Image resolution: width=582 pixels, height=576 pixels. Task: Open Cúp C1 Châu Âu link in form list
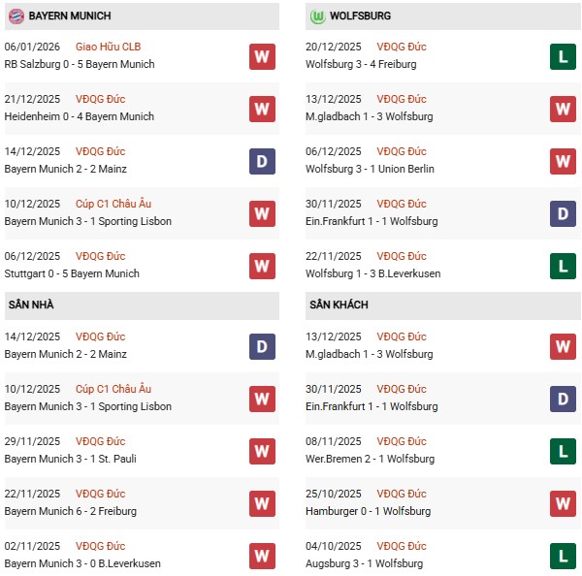tap(119, 205)
